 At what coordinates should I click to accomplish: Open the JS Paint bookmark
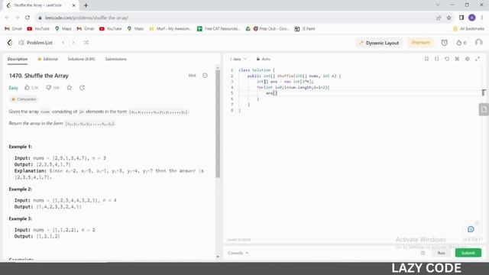click(x=305, y=29)
